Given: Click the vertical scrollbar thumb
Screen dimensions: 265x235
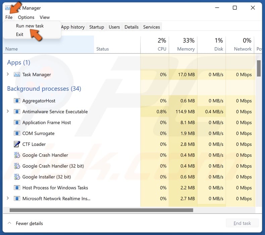Looking at the screenshot, I should click(x=259, y=68).
